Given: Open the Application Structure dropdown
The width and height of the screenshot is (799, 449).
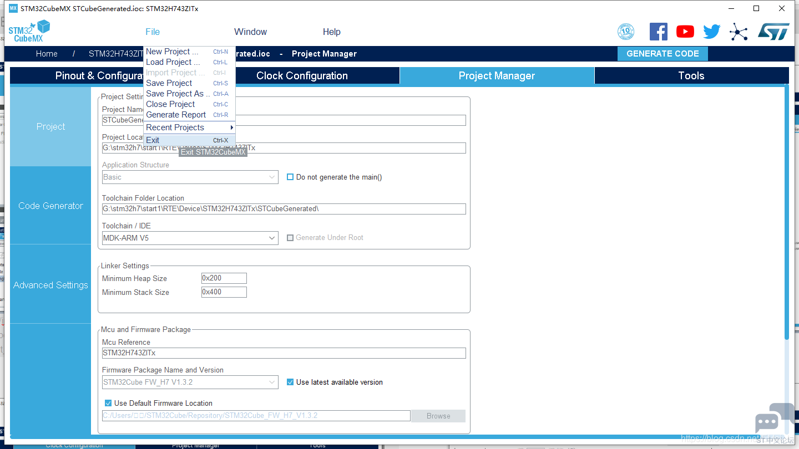Looking at the screenshot, I should [190, 177].
